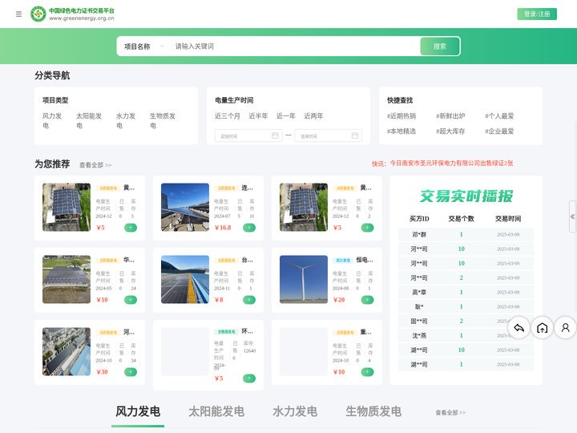Click the red 快讯 news ticker text
The width and height of the screenshot is (577, 433).
click(x=442, y=163)
